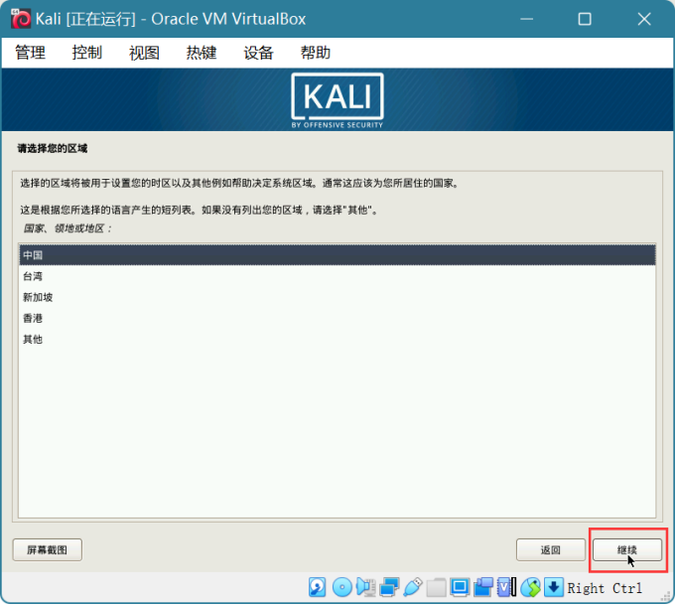Viewport: 676px width, 605px height.
Task: Open the 设备 menu
Action: tap(259, 53)
